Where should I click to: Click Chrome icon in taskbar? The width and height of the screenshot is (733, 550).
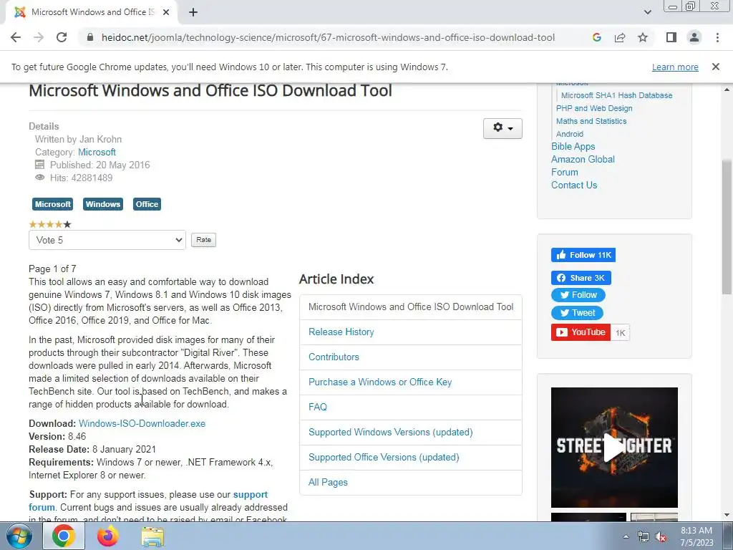click(x=64, y=536)
